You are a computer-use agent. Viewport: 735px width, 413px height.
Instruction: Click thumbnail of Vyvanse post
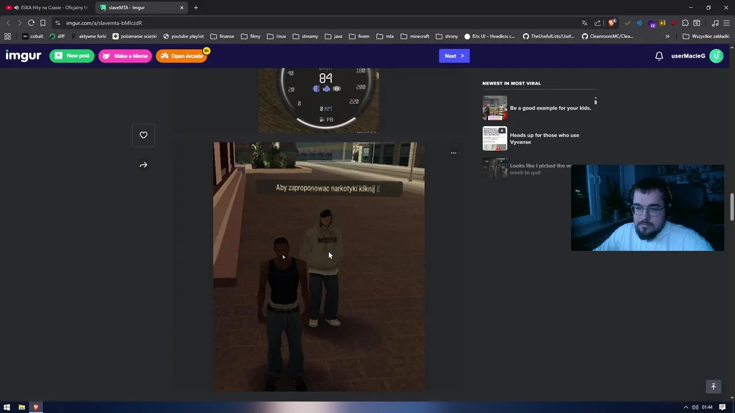point(495,138)
